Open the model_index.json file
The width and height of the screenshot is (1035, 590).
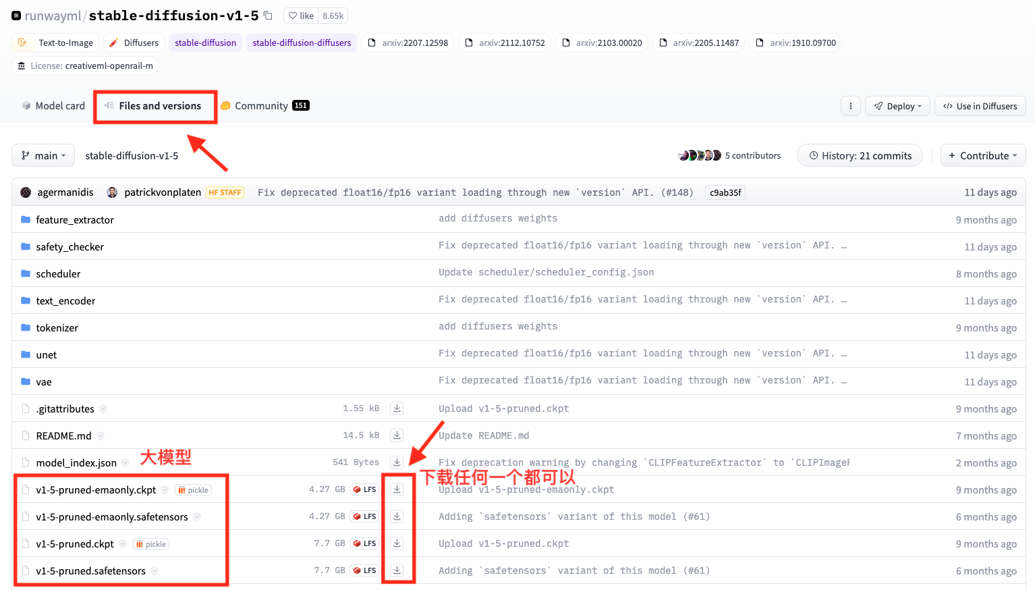[76, 462]
